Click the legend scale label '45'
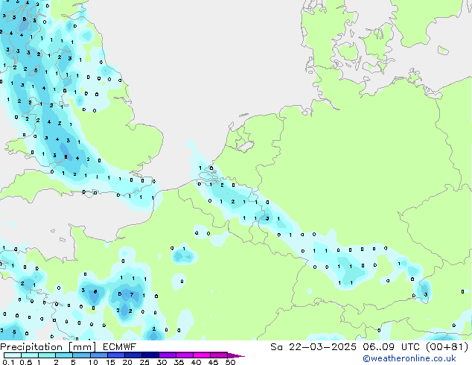The width and height of the screenshot is (472, 365). [x=213, y=362]
